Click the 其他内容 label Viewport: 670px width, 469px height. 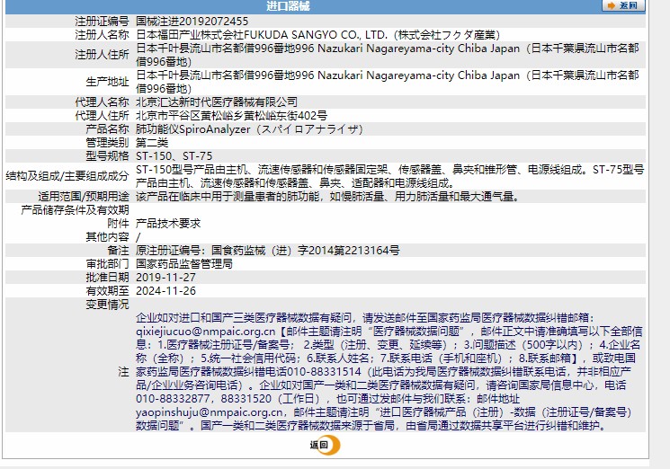click(107, 237)
